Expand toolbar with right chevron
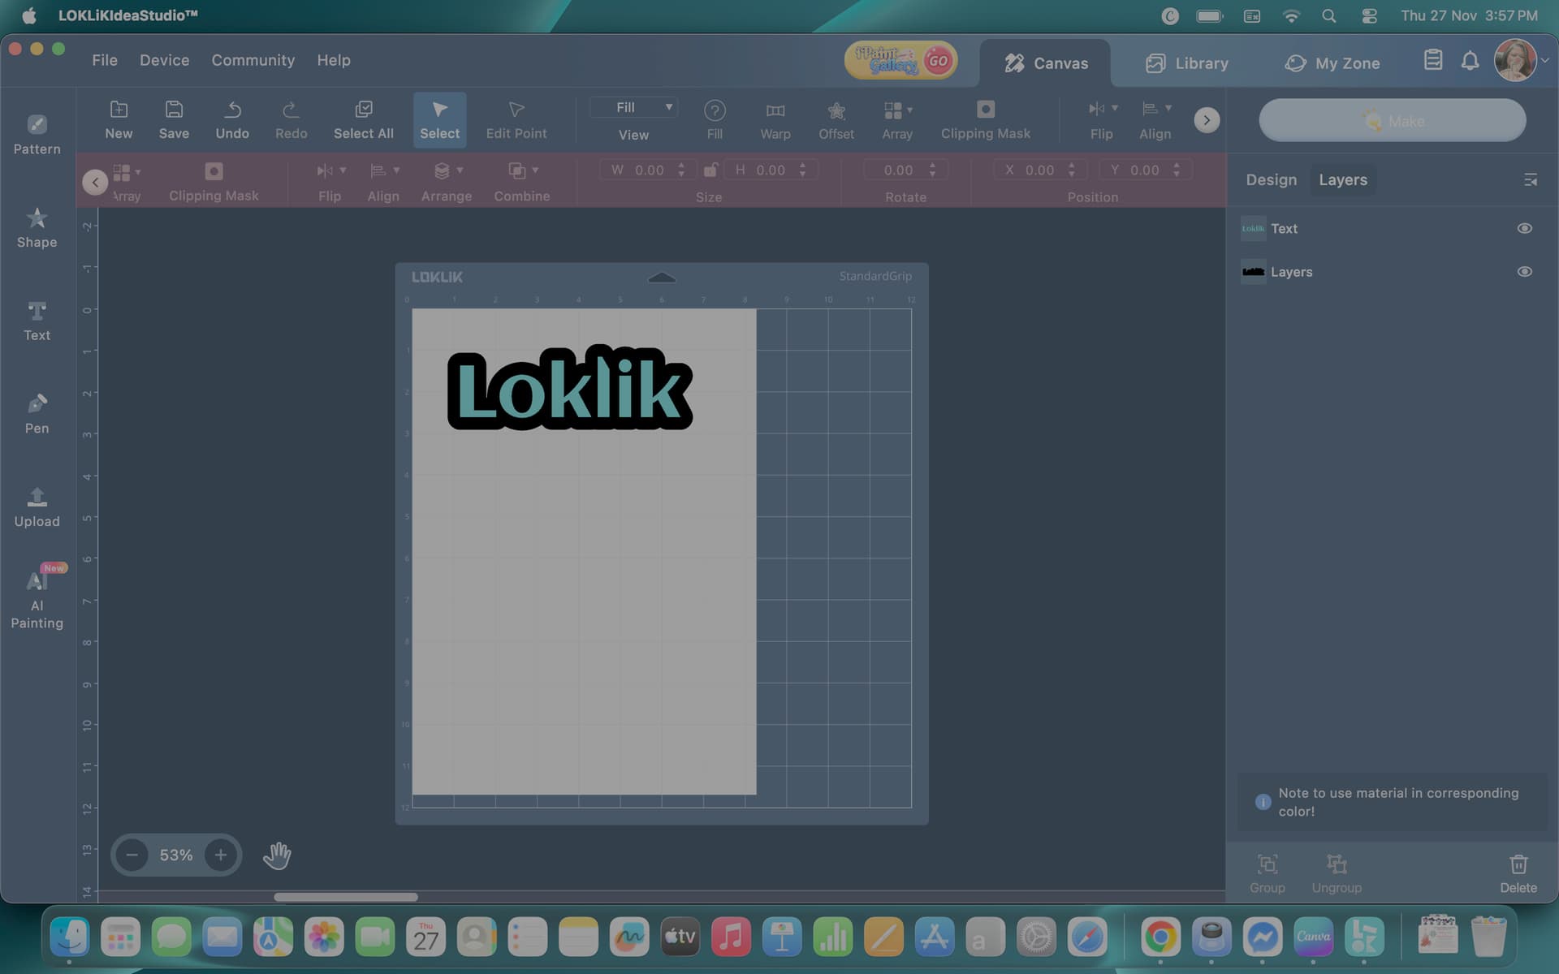Viewport: 1559px width, 974px height. [1207, 120]
